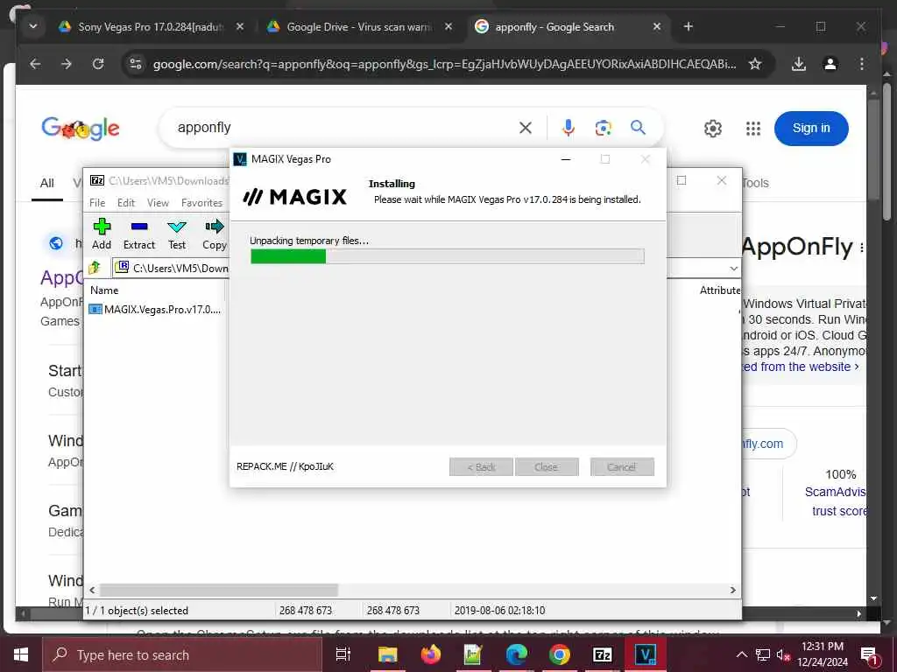Go back in Chrome
Viewport: 897px width, 672px height.
point(35,64)
